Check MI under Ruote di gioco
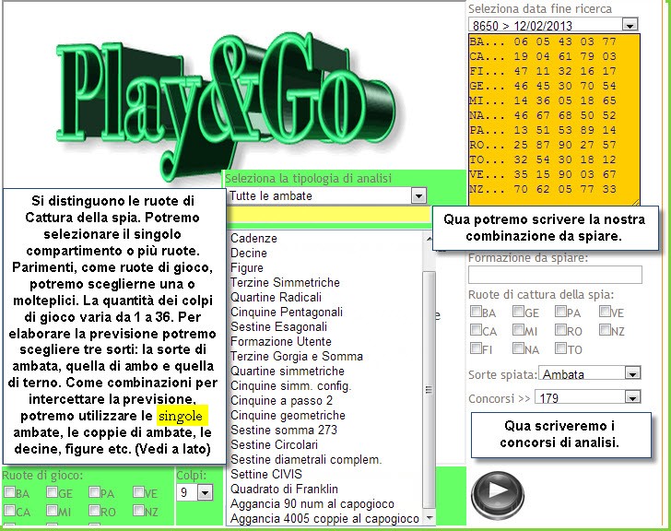This screenshot has width=671, height=531. 53,511
